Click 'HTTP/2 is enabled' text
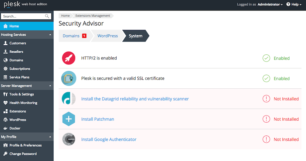The width and height of the screenshot is (306, 161). click(99, 58)
